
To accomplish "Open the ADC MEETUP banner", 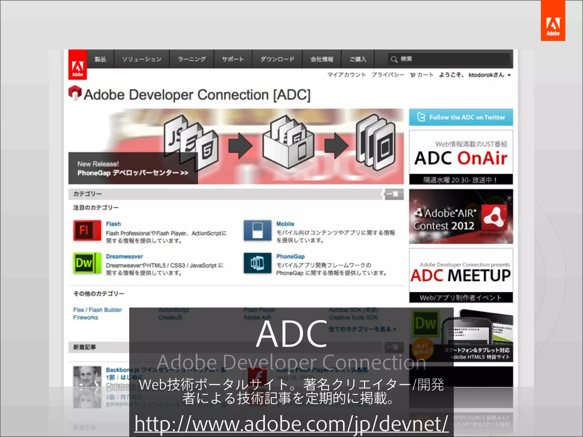I will pyautogui.click(x=461, y=275).
